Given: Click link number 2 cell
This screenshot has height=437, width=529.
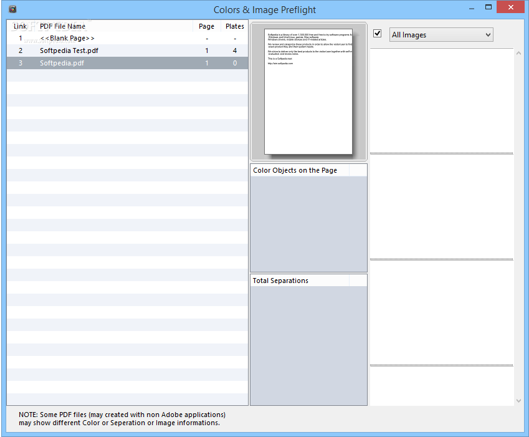Looking at the screenshot, I should (x=21, y=50).
